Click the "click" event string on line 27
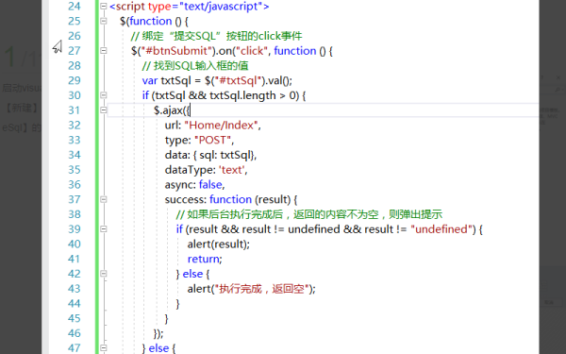 [252, 51]
